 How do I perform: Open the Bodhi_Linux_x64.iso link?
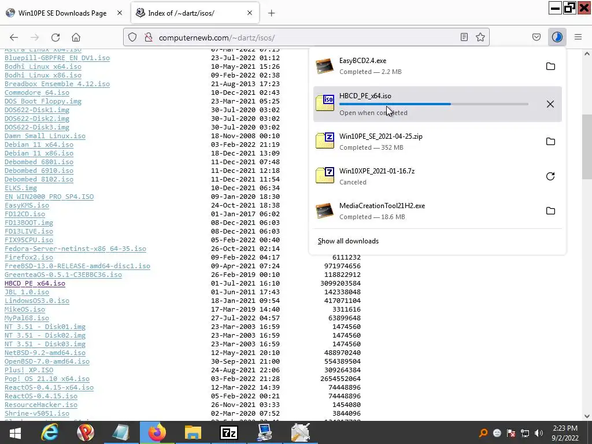[43, 66]
